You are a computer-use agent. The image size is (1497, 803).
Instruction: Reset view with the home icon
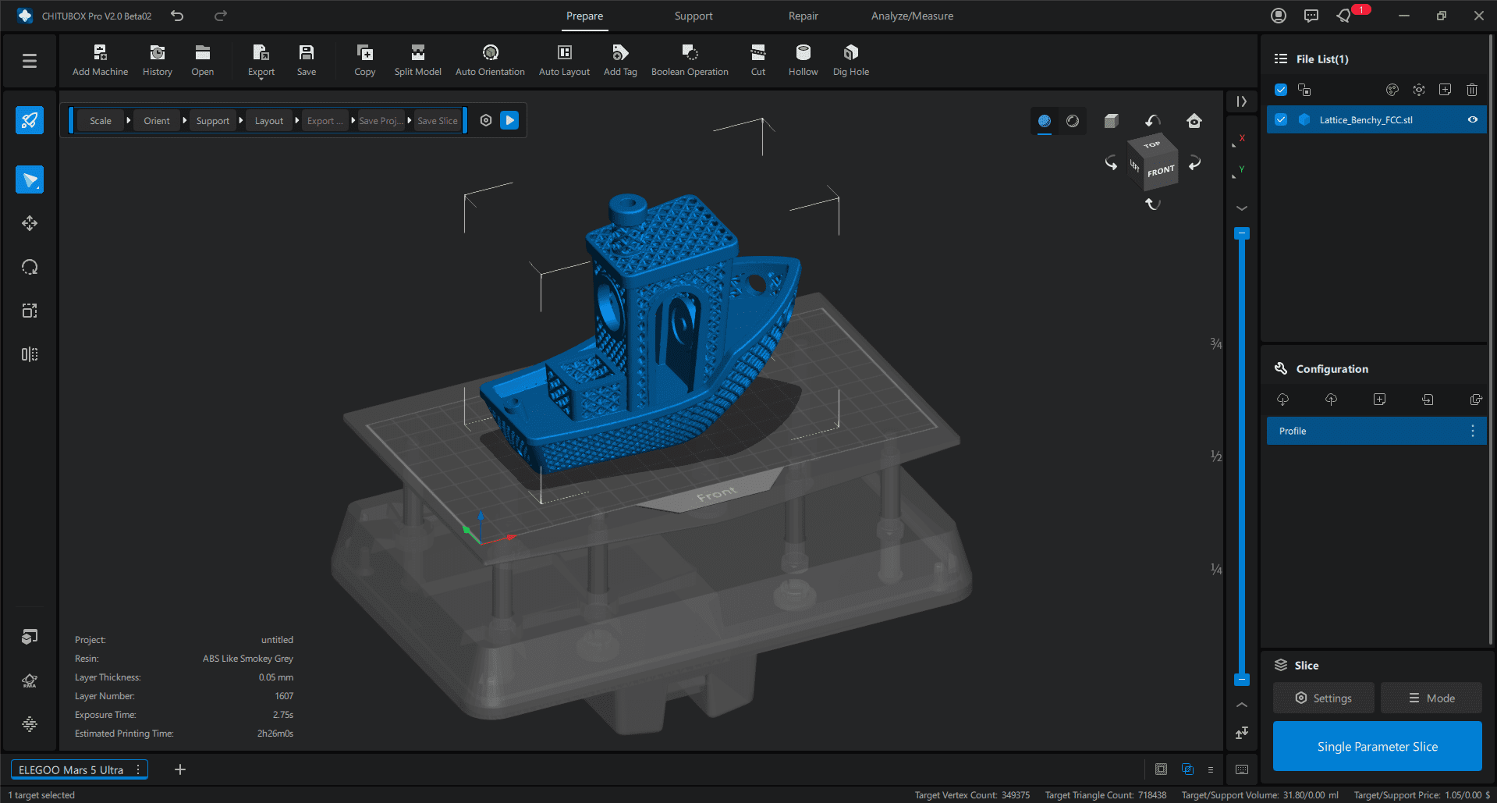(1194, 121)
